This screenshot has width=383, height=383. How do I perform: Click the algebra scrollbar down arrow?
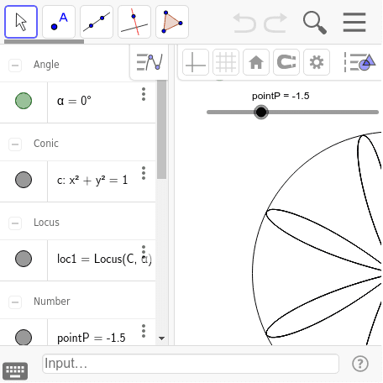pyautogui.click(x=161, y=338)
